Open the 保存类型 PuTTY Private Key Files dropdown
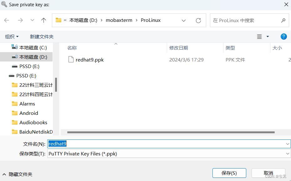291x181 pixels. point(169,154)
